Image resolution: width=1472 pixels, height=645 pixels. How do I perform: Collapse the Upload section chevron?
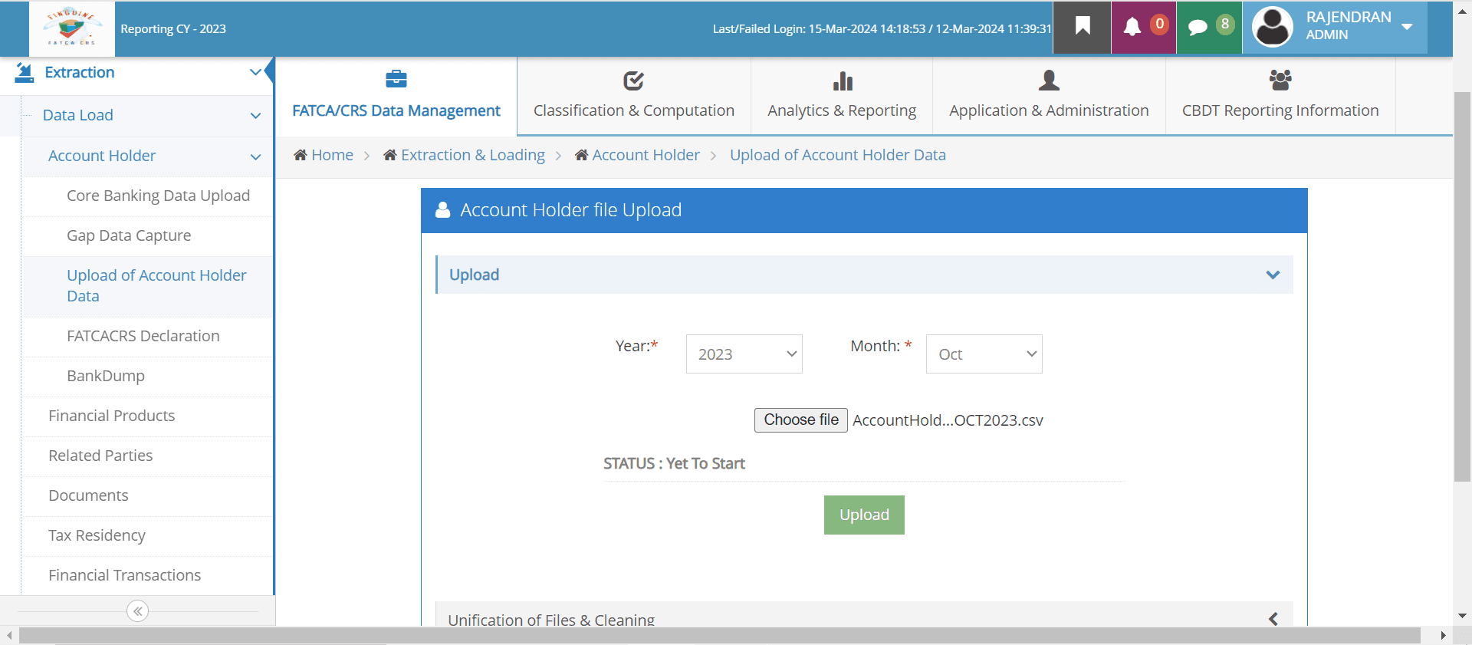pos(1273,275)
